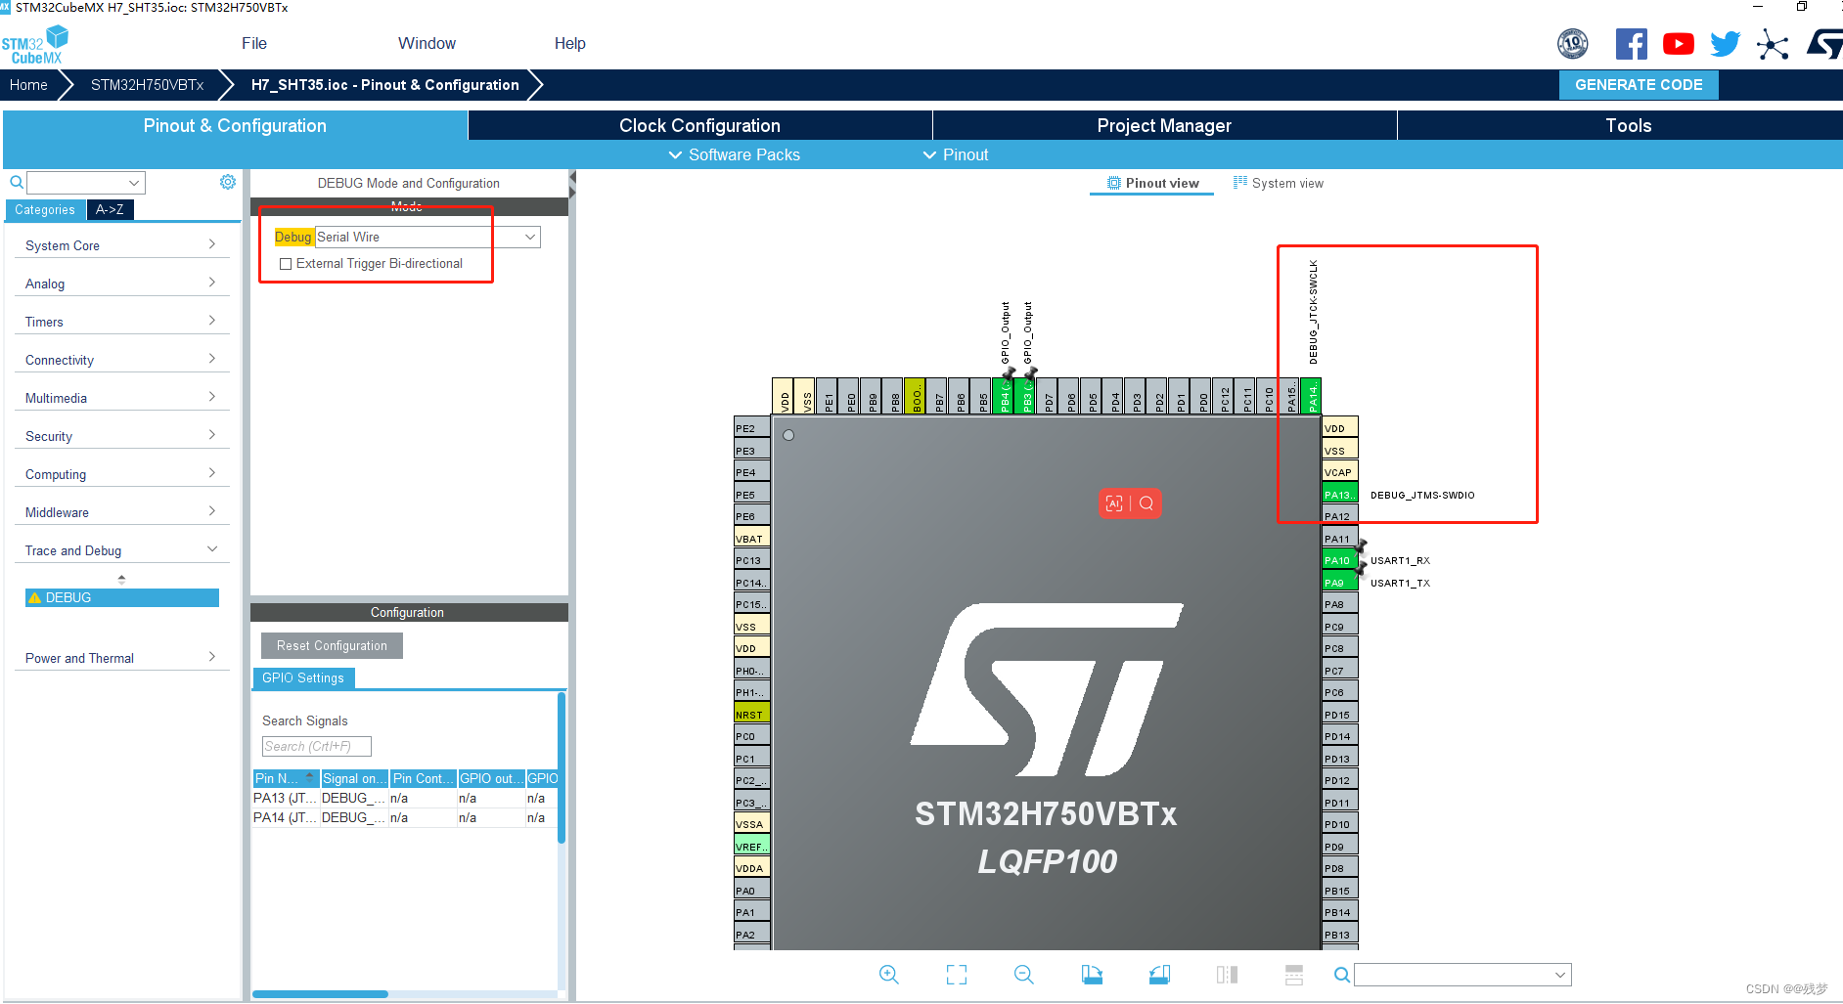The image size is (1843, 1004).
Task: Expand the Timers category
Action: tap(121, 322)
